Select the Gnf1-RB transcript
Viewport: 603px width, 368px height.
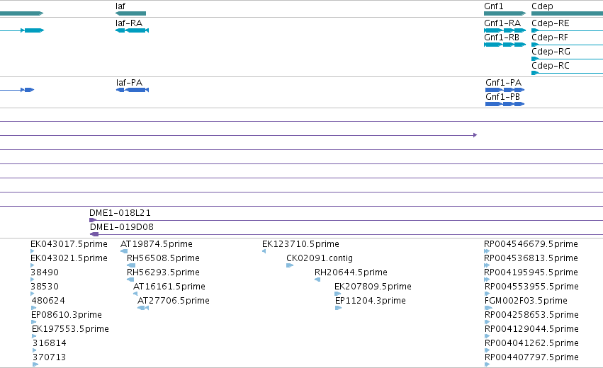tap(505, 45)
